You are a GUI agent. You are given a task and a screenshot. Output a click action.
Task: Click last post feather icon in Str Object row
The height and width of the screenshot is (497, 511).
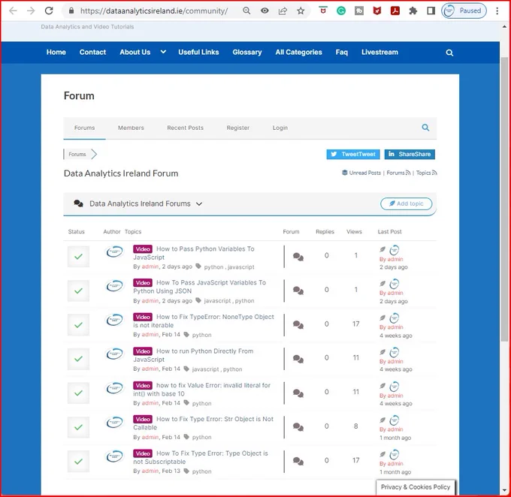tap(382, 420)
